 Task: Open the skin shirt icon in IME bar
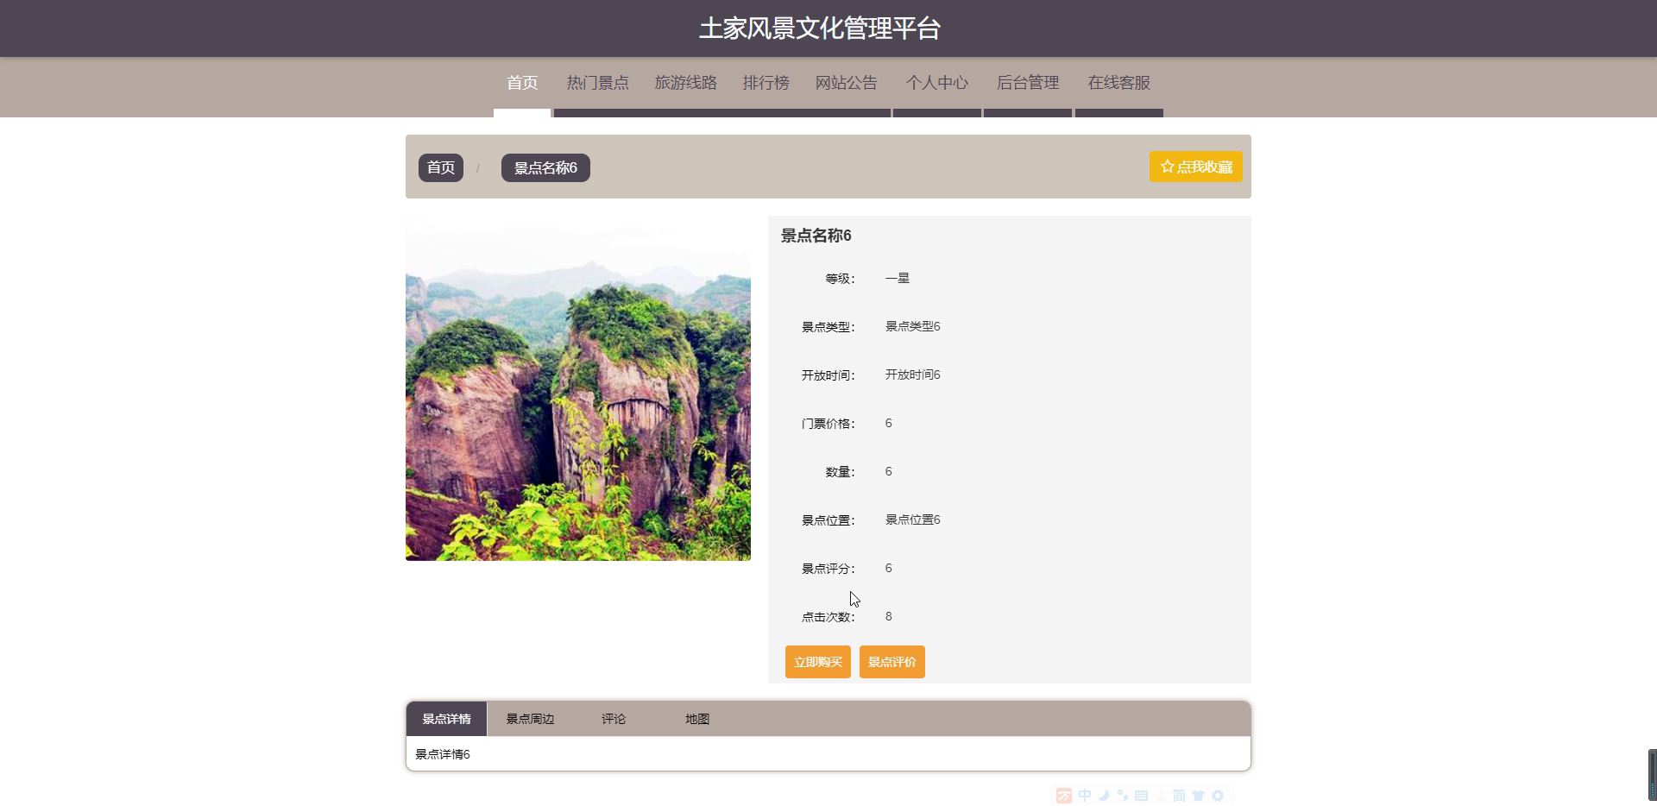click(1198, 796)
